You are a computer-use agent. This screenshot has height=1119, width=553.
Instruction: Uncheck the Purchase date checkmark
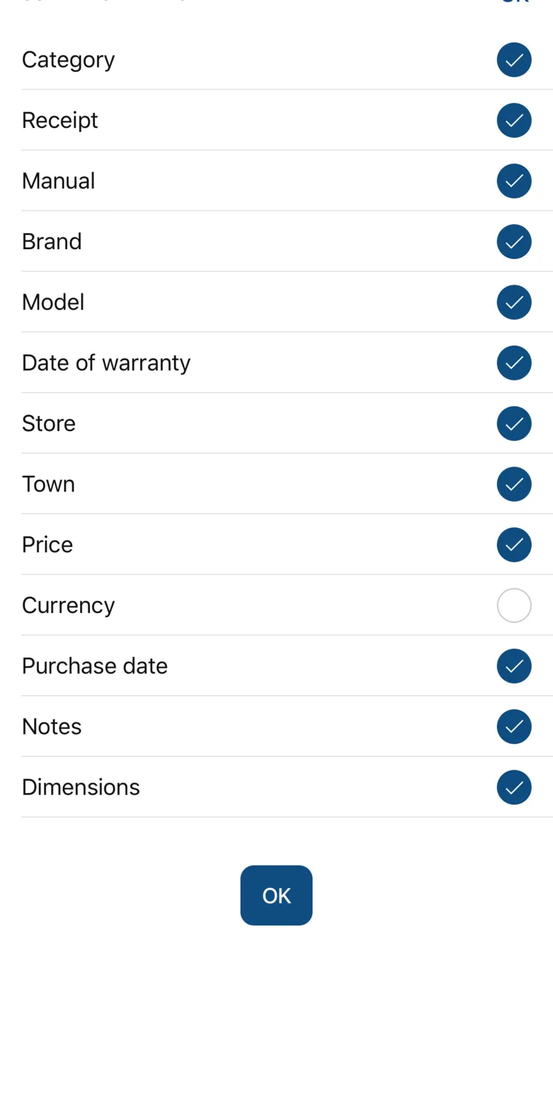514,666
